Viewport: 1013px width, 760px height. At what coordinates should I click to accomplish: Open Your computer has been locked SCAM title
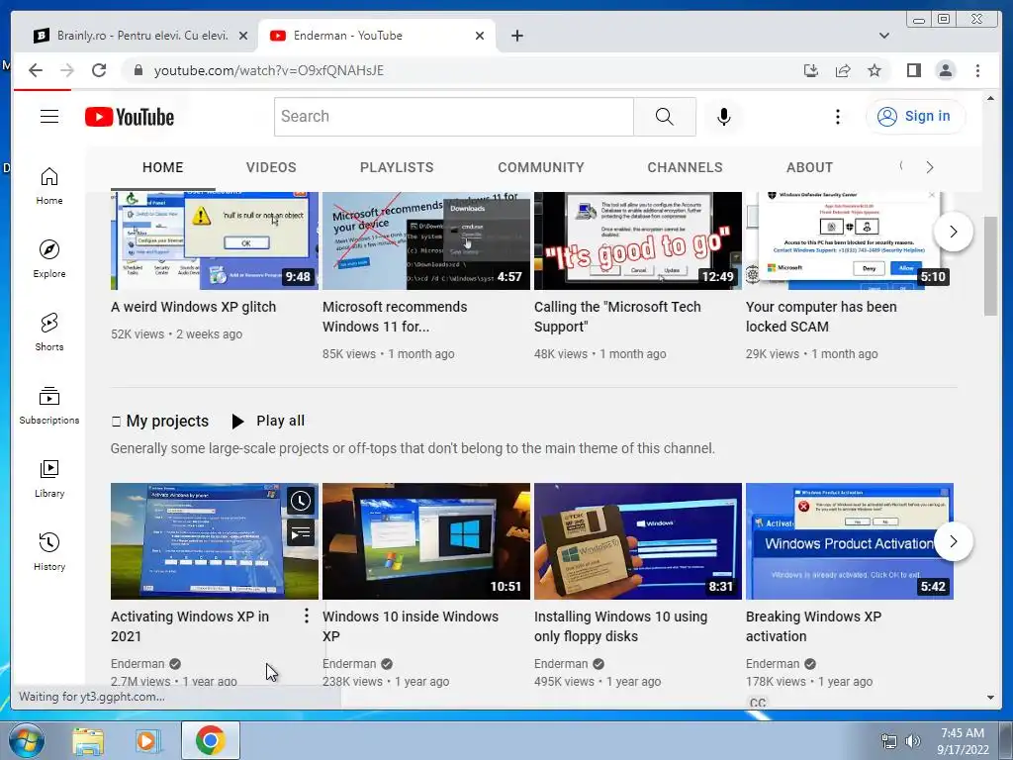[821, 317]
